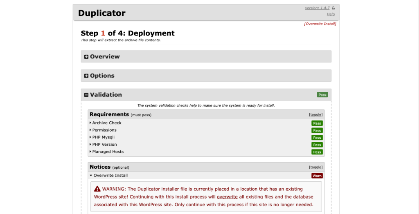Expand the Archive Check row triangle
The width and height of the screenshot is (419, 214).
(90, 123)
